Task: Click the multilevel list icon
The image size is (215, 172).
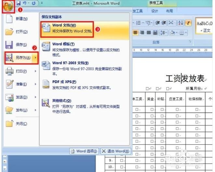Action: pyautogui.click(x=148, y=23)
